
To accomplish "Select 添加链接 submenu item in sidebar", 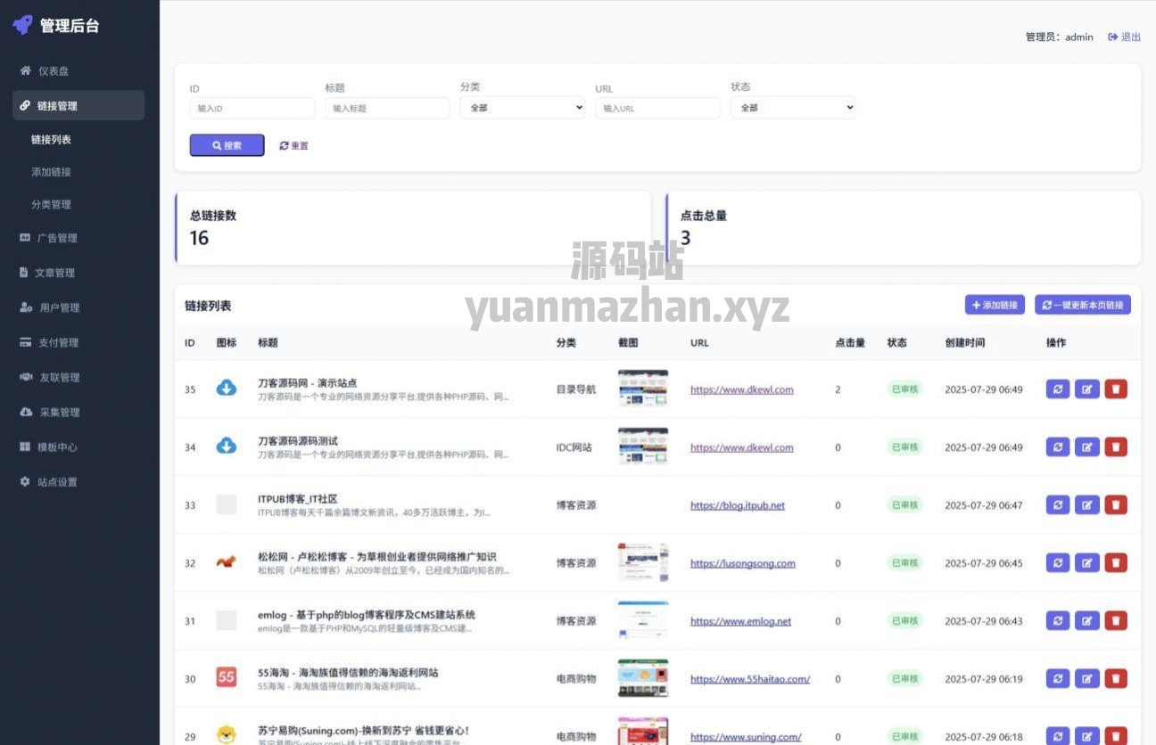I will coord(51,172).
